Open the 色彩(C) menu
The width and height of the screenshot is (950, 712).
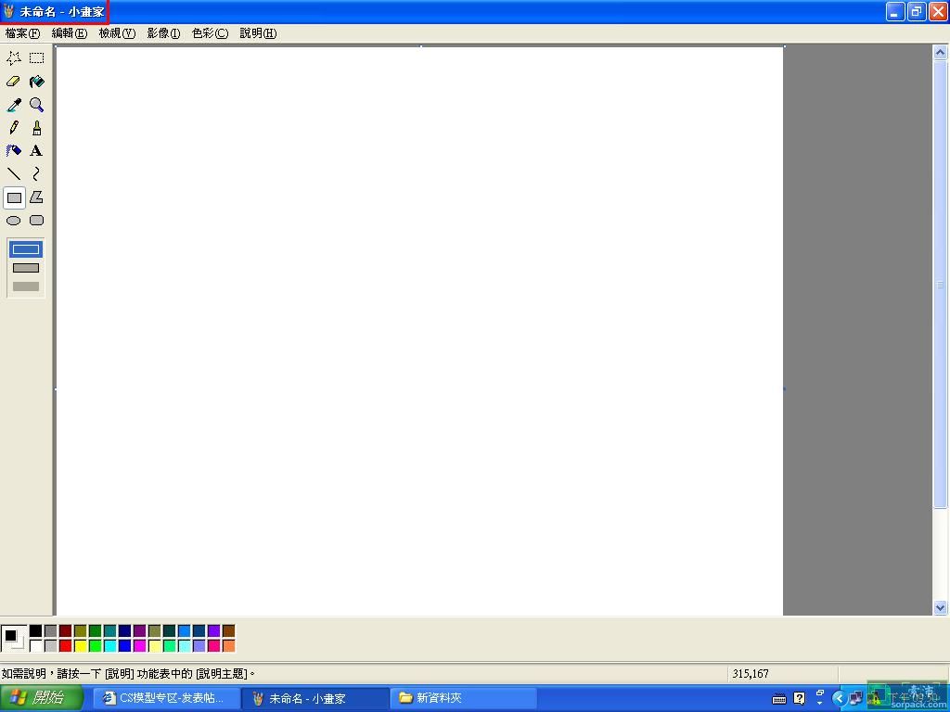click(210, 33)
